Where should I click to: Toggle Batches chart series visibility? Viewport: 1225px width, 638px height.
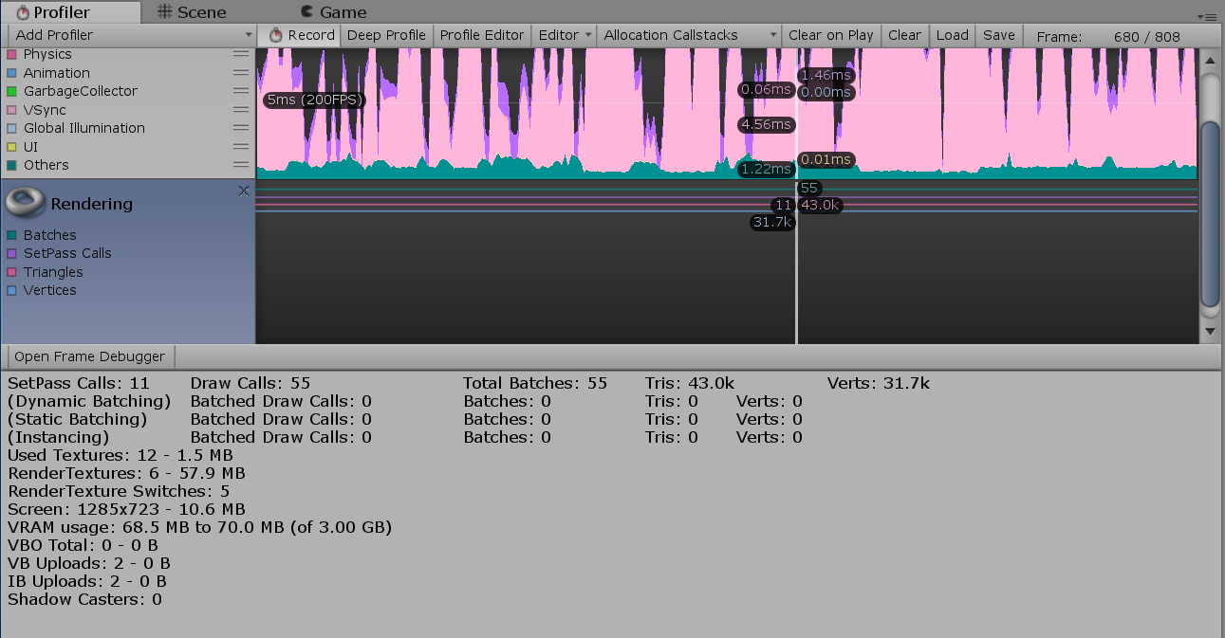click(11, 235)
